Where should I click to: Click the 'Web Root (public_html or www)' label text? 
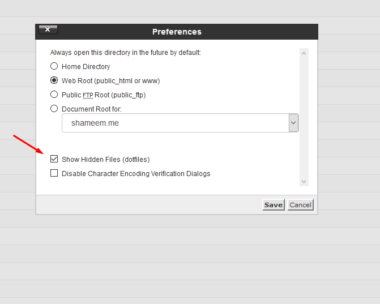[x=110, y=81]
